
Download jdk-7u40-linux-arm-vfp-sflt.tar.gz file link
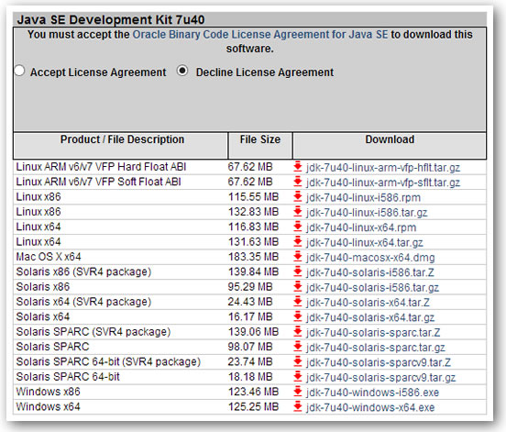point(383,183)
